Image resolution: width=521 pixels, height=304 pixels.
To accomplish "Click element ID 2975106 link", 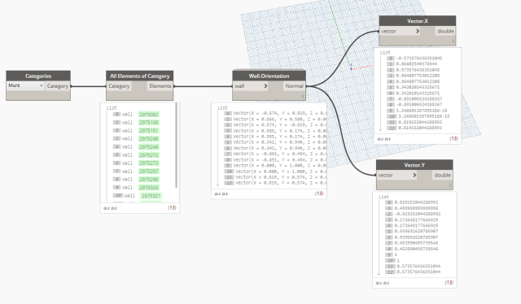I will point(148,123).
